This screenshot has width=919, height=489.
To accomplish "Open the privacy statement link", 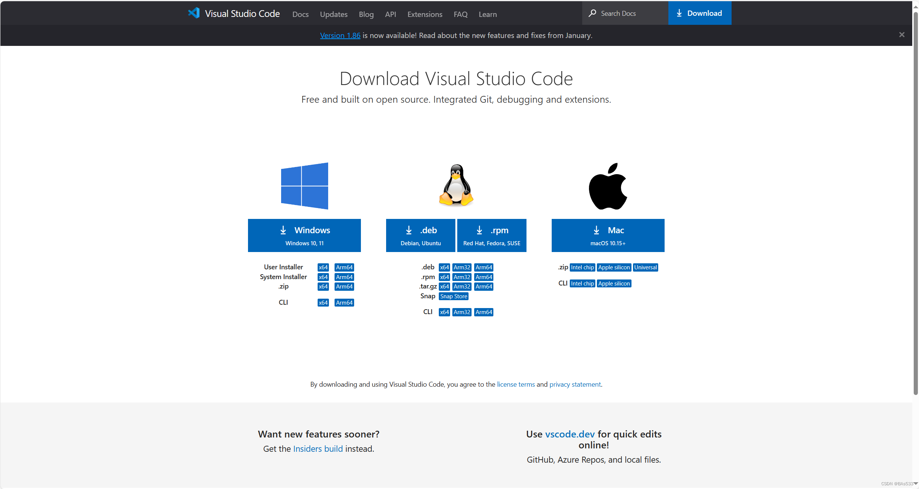I will (x=575, y=384).
